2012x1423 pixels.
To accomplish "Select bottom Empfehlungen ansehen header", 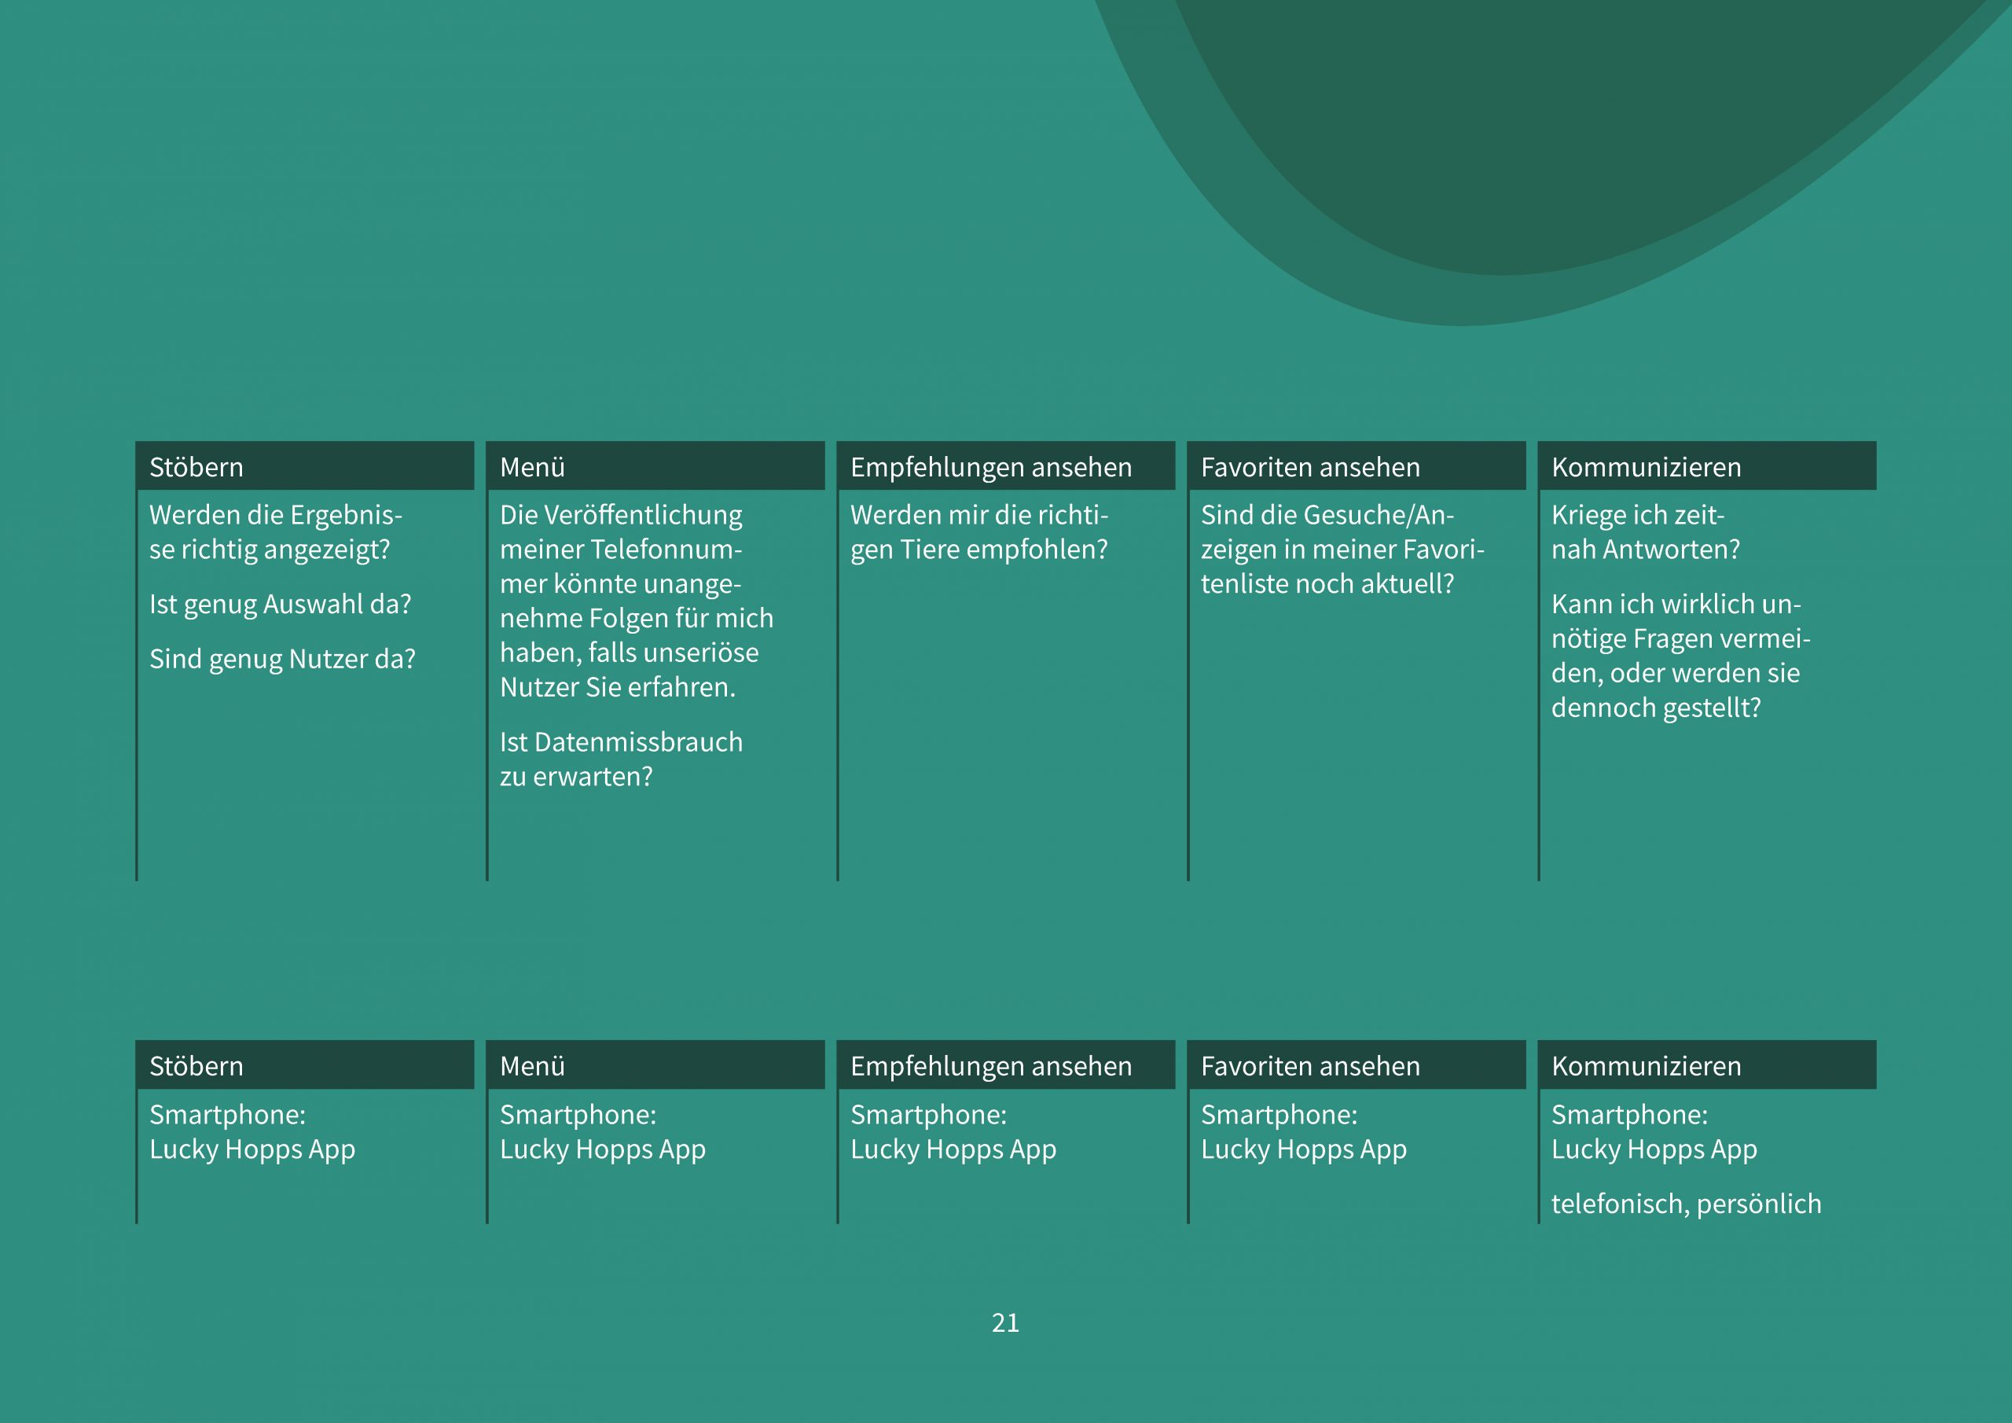I will tap(1005, 1065).
